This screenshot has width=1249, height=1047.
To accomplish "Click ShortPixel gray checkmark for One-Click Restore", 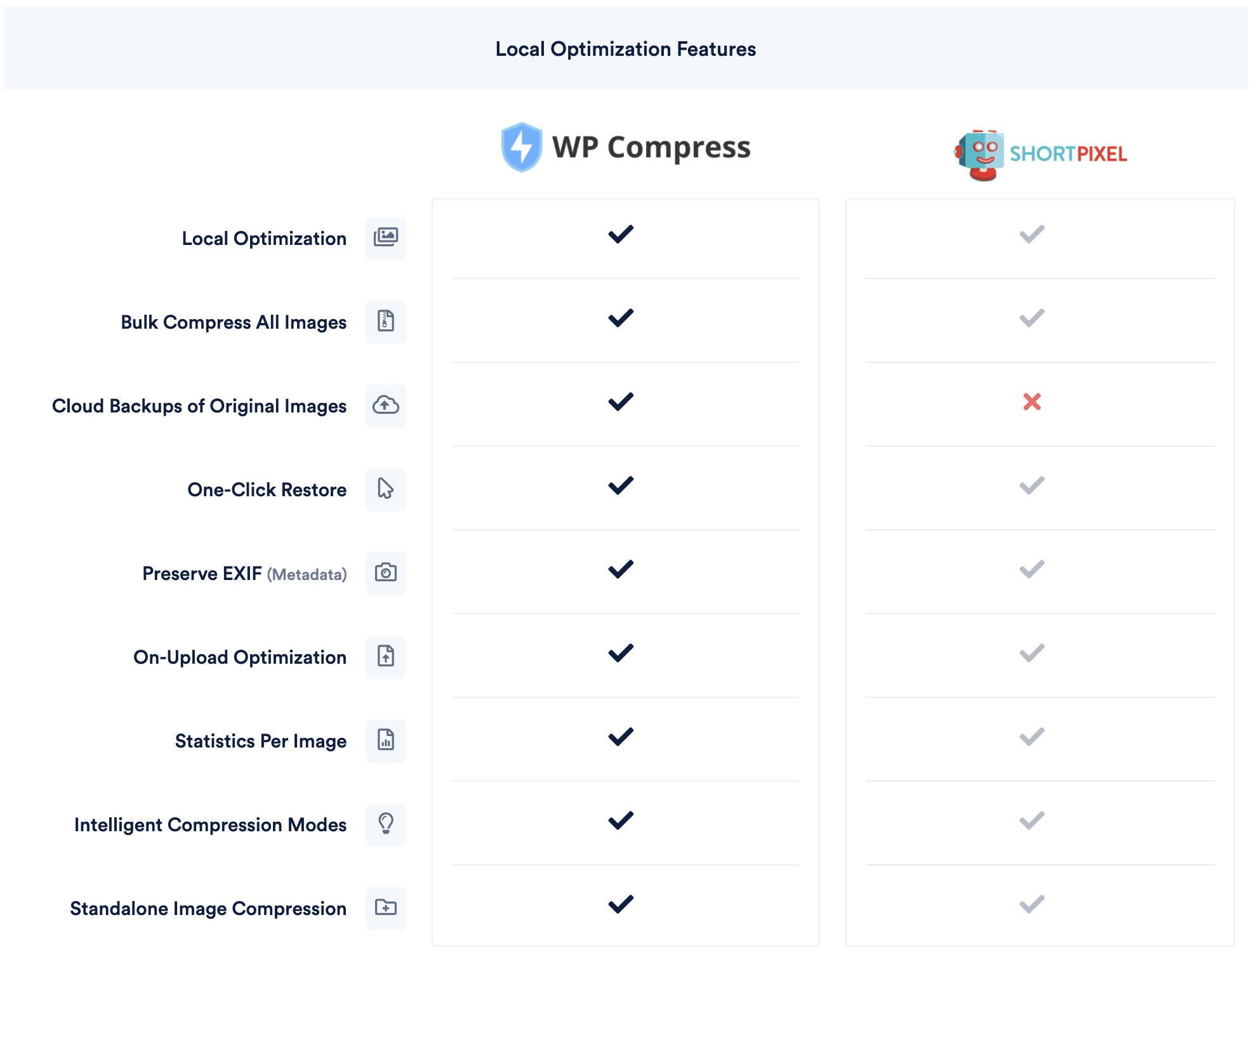I will pyautogui.click(x=1032, y=485).
